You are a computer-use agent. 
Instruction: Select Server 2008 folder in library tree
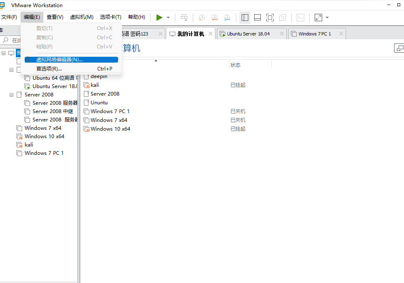(35, 95)
